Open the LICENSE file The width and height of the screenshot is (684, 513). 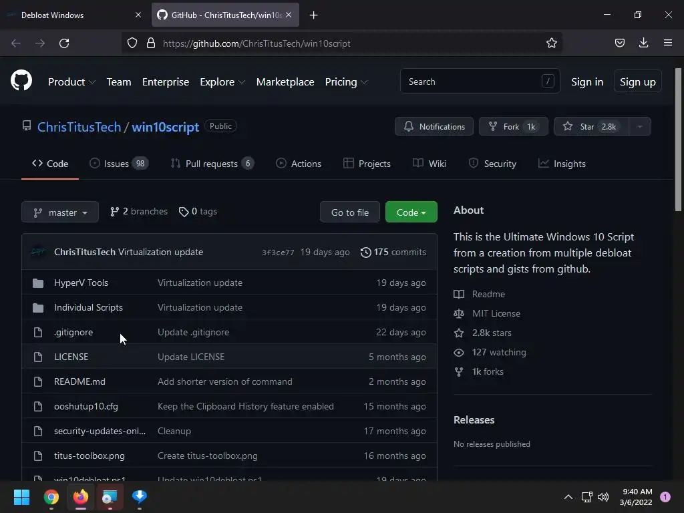tap(71, 357)
